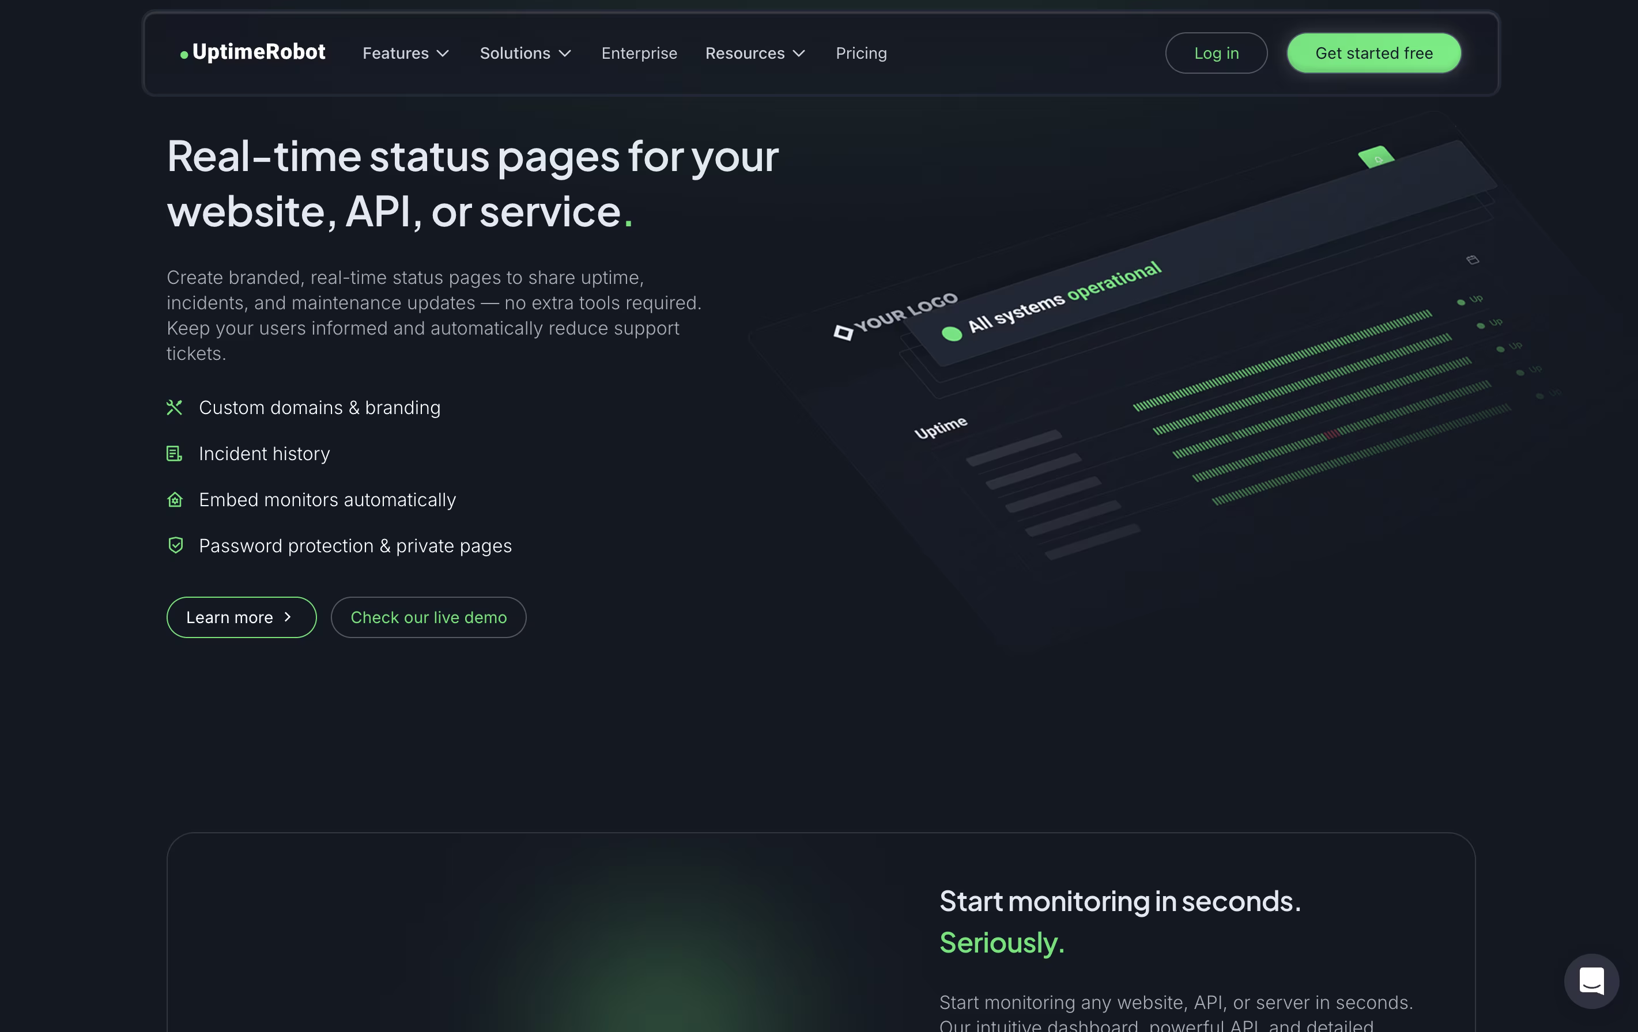1638x1032 pixels.
Task: Expand the Solutions dropdown menu
Action: (525, 53)
